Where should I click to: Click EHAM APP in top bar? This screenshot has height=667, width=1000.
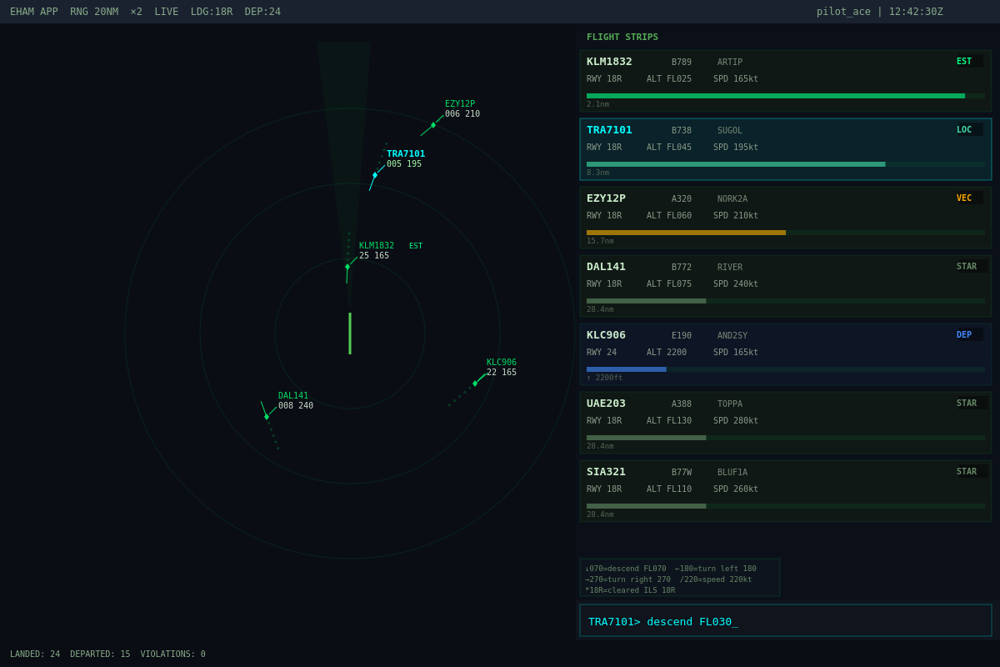(x=34, y=12)
